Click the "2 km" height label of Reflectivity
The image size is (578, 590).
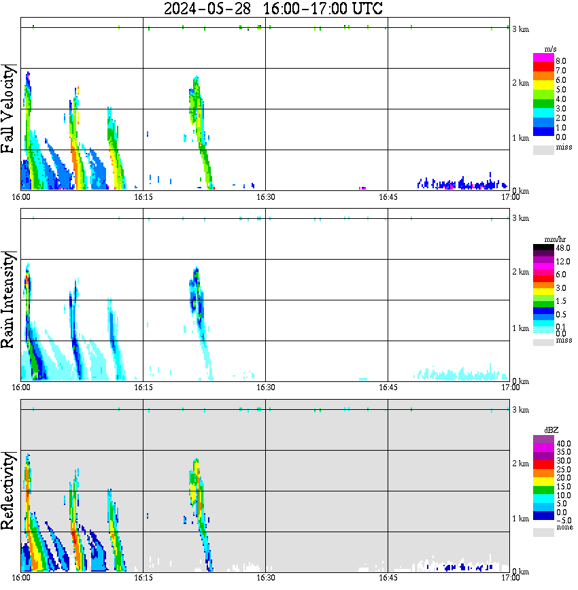tap(521, 464)
